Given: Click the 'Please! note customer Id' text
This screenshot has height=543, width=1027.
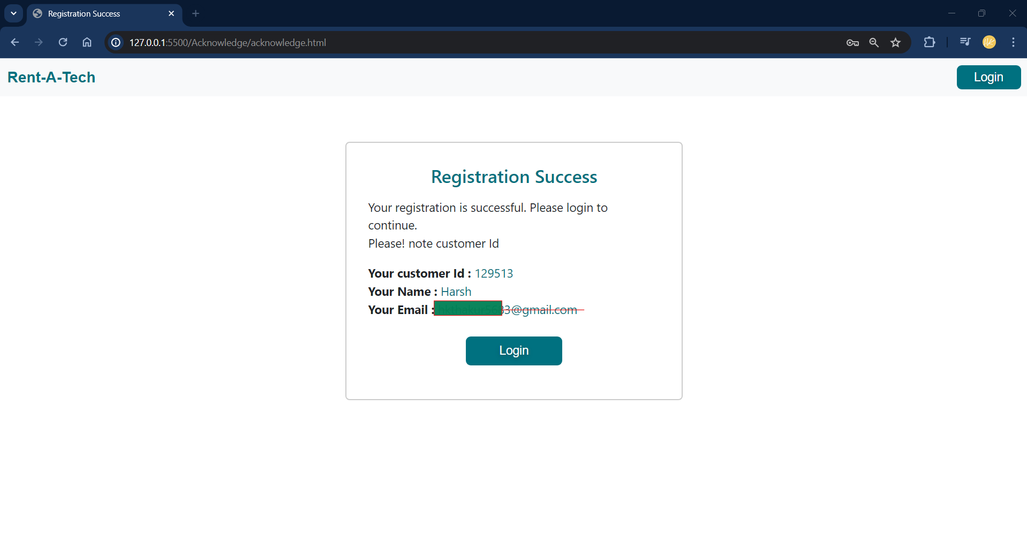Looking at the screenshot, I should click(433, 243).
